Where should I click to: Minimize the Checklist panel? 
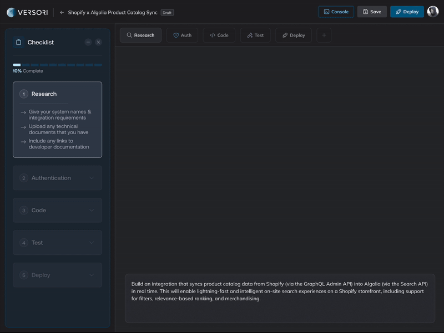(x=88, y=43)
